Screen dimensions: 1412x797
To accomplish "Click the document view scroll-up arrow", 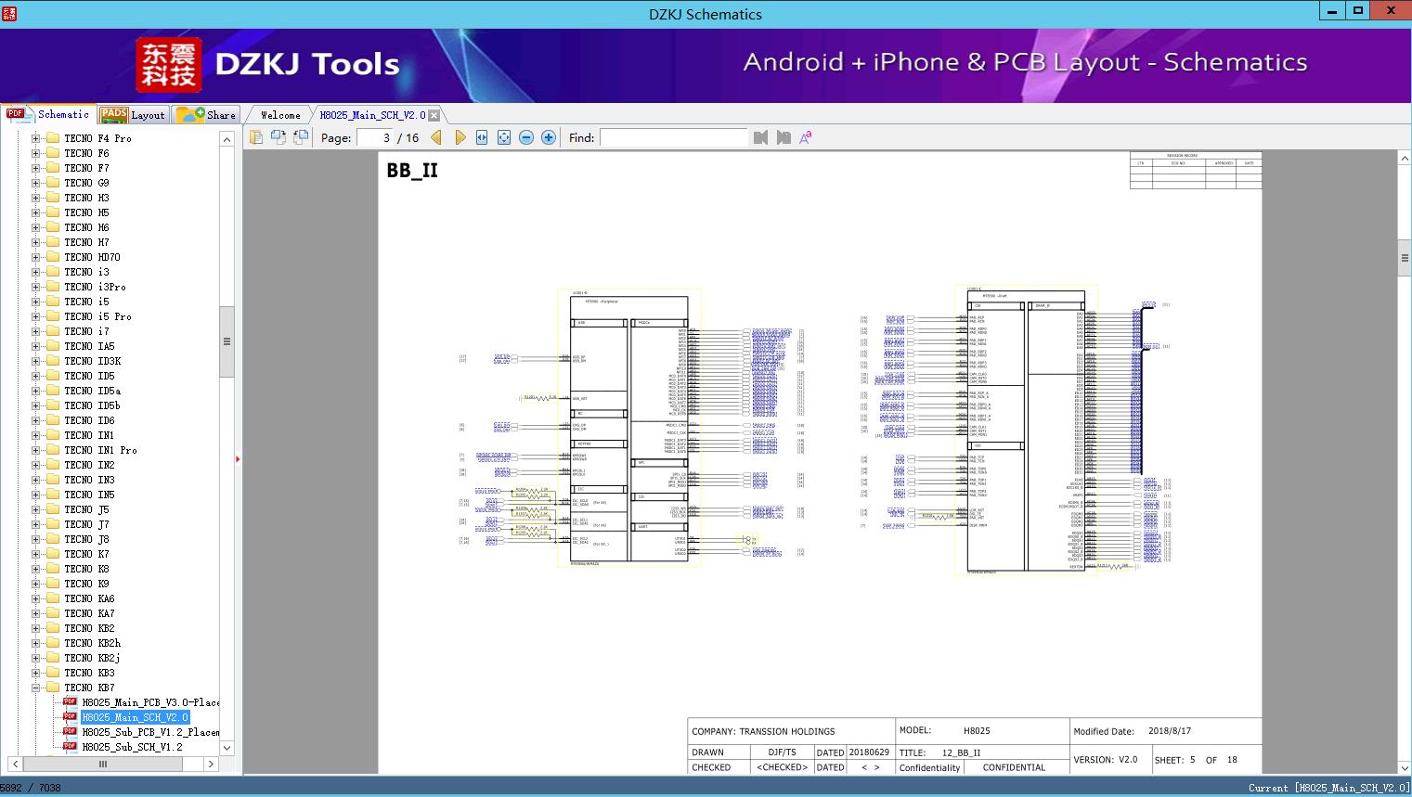I will (1405, 159).
